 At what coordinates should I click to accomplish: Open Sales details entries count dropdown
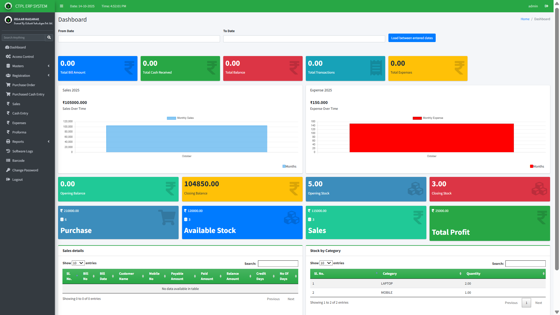coord(78,263)
